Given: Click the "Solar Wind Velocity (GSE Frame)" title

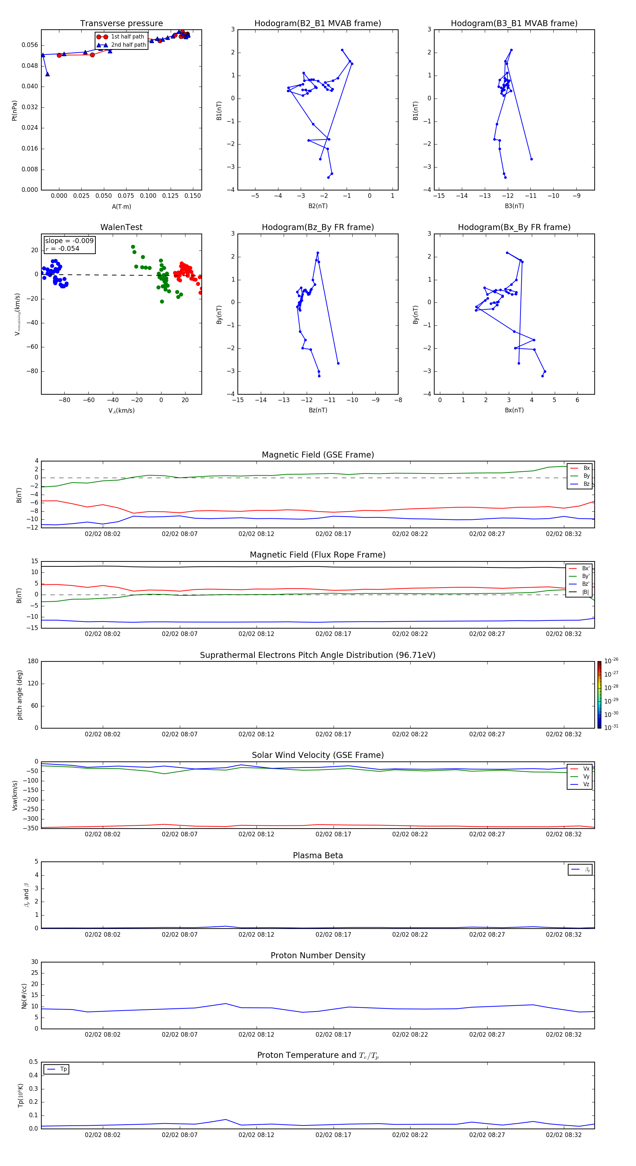Looking at the screenshot, I should 318,755.
